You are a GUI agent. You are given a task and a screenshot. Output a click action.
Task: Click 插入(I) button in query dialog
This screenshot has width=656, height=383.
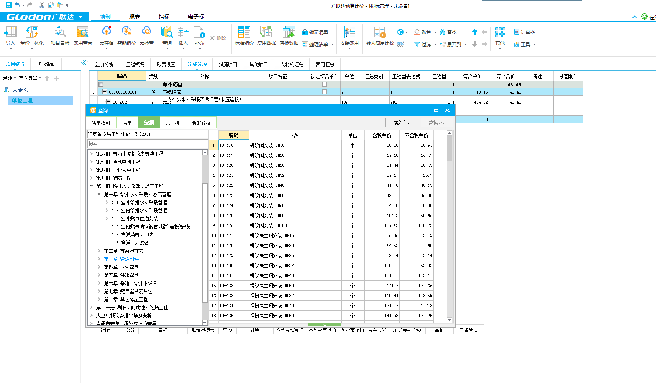pyautogui.click(x=401, y=123)
